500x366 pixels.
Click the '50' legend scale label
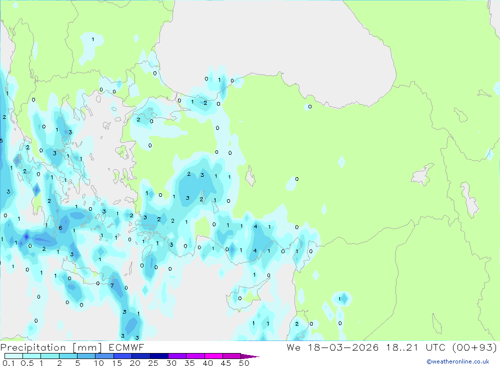244,363
